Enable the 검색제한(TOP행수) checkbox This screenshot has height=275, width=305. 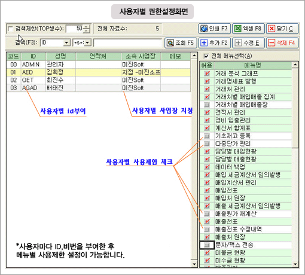click(x=10, y=29)
